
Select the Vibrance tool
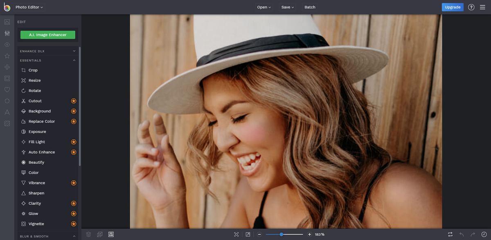[x=48, y=183]
